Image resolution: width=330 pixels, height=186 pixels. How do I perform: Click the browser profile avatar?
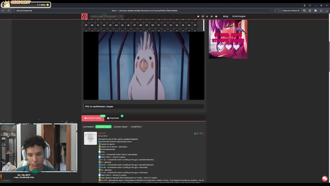(x=304, y=5)
